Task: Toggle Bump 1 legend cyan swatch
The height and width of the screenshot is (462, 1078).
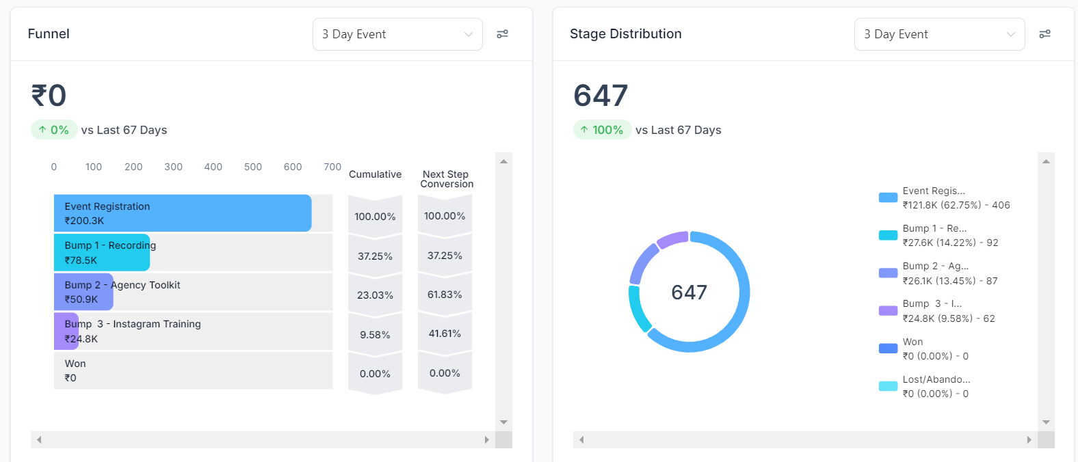Action: click(888, 235)
